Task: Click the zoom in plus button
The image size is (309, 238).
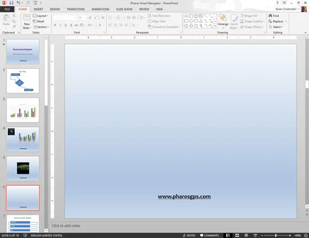Action: (289, 236)
